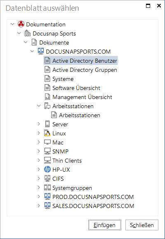The image size is (165, 239).
Task: Collapse the Arbeitsstationen folder node
Action: 39,106
